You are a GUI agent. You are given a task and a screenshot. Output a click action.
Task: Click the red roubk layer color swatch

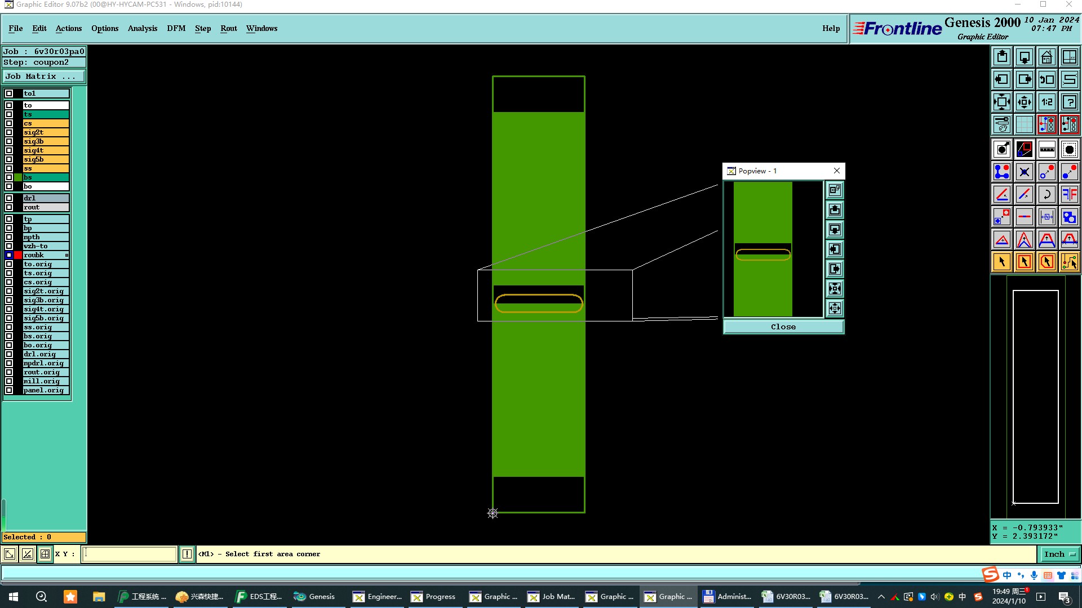tap(18, 255)
